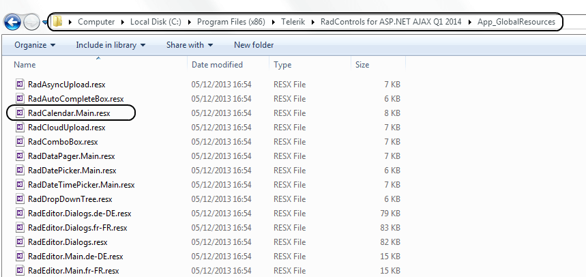
Task: Click the RadAsyncUpload.resx file icon
Action: tap(20, 85)
